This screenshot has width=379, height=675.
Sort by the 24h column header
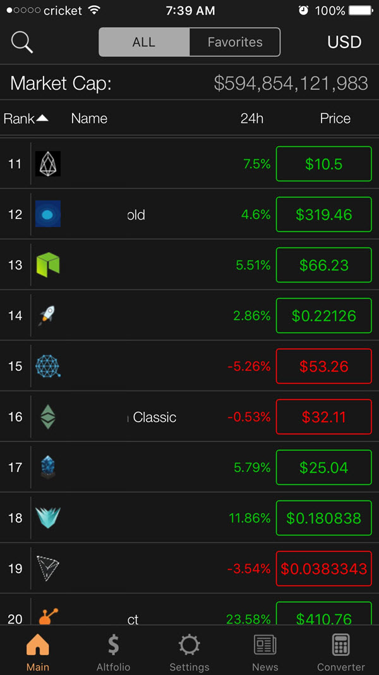click(252, 118)
